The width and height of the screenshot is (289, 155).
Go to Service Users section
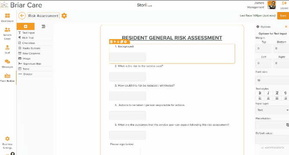click(x=7, y=34)
